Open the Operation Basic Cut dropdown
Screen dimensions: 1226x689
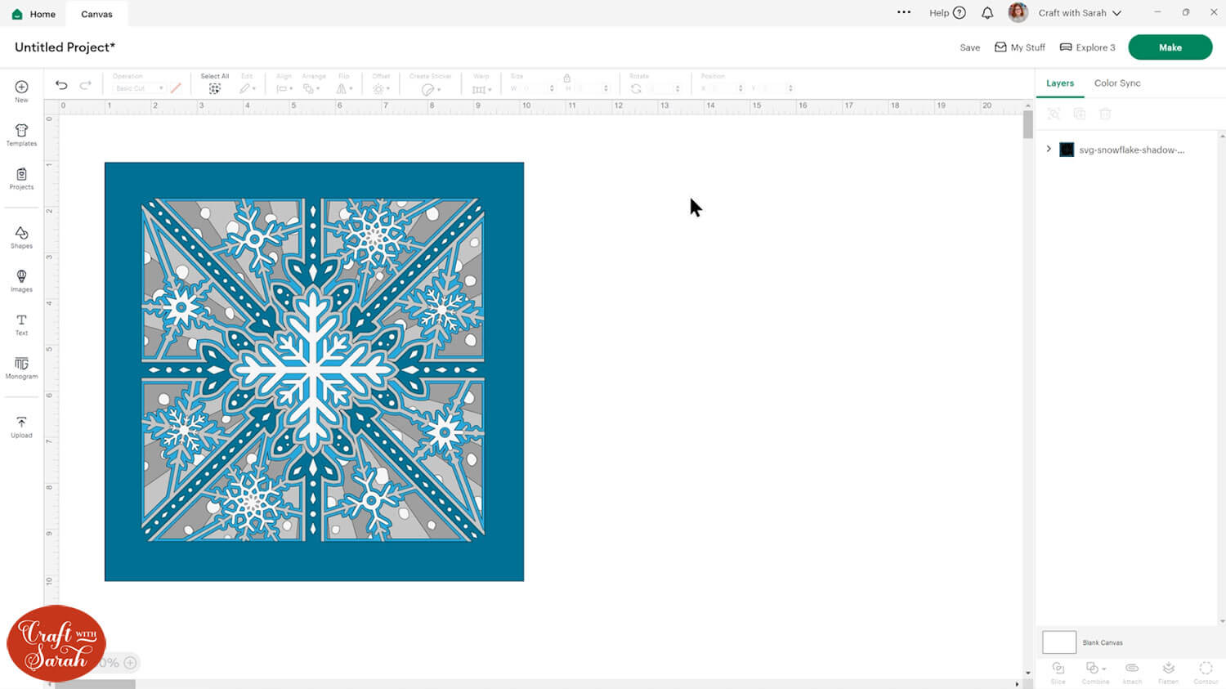pos(138,88)
